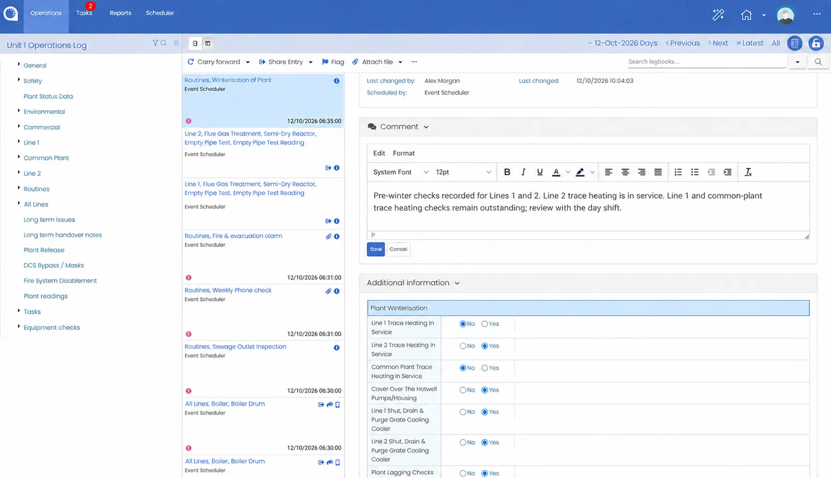Pick the text color A swatch
Viewport: 831px width, 478px height.
click(x=556, y=172)
